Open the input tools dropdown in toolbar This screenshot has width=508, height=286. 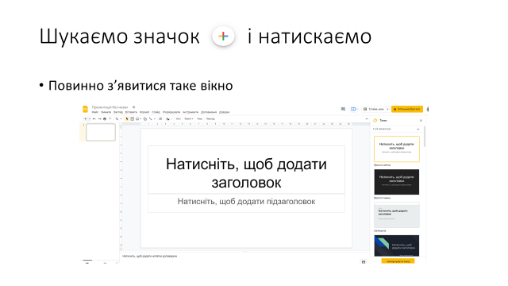click(x=171, y=118)
